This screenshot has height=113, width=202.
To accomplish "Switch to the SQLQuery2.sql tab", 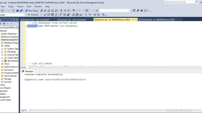I will tap(72, 19).
